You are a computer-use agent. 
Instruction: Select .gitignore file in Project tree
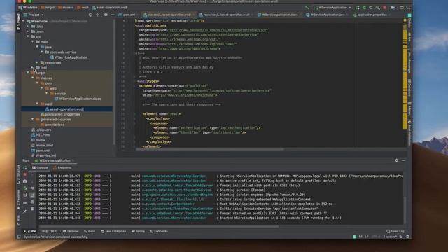[41, 129]
